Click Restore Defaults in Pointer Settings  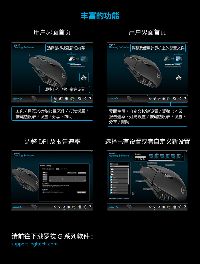tap(82, 192)
